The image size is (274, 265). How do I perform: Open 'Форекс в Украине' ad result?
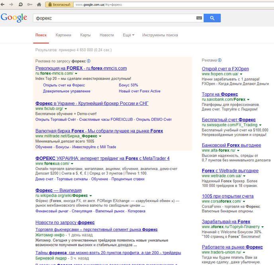[x=92, y=103]
